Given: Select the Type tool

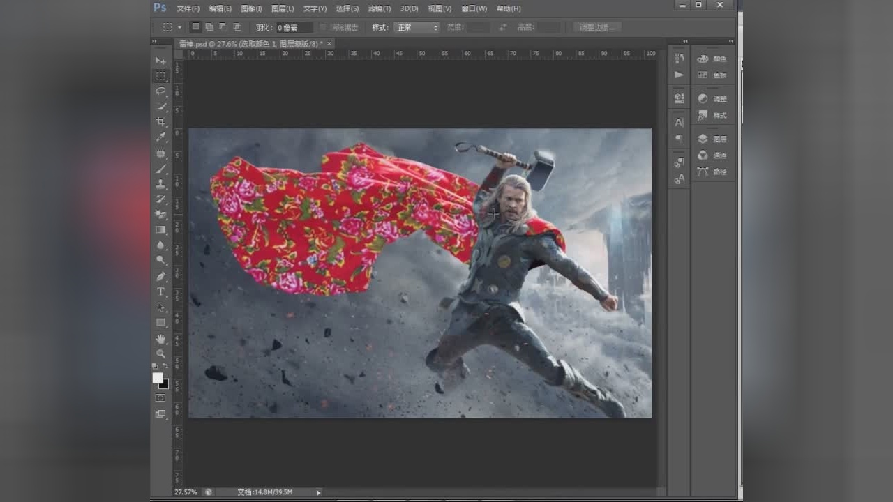Looking at the screenshot, I should click(x=161, y=291).
